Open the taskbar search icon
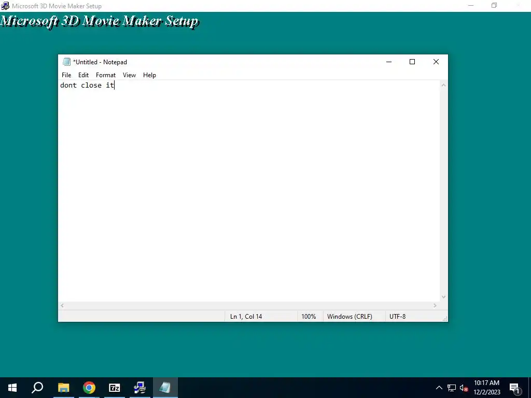 coord(37,388)
